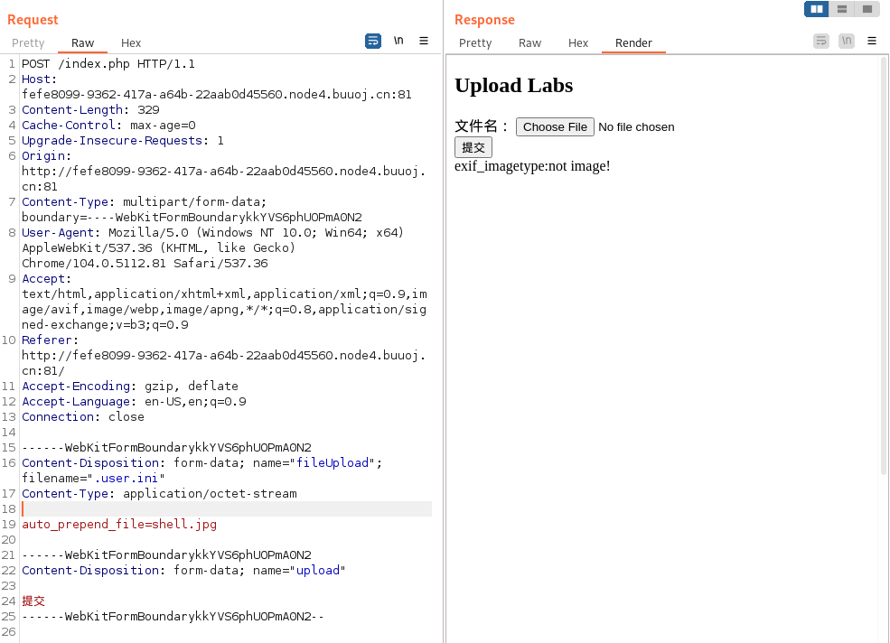
Task: Click the 'Cache-Control: max-age=0' header
Action: [x=108, y=126]
